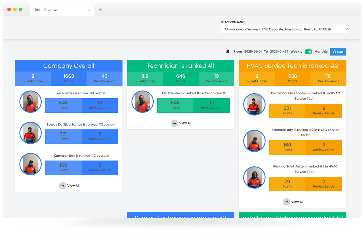This screenshot has width=364, height=238.
Task: Click the To date 2025-01-24 field
Action: 279,52
